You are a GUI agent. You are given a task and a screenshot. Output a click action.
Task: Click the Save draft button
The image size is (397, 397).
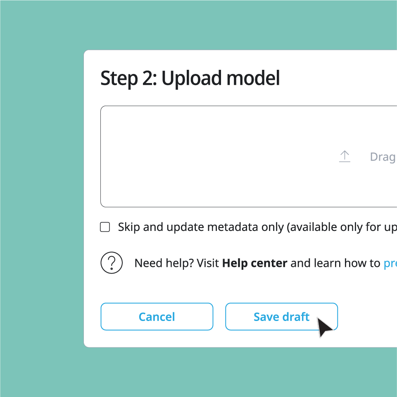pos(281,317)
